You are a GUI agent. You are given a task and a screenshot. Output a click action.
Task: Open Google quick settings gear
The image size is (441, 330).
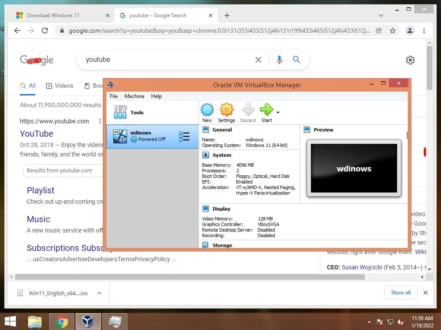410,60
